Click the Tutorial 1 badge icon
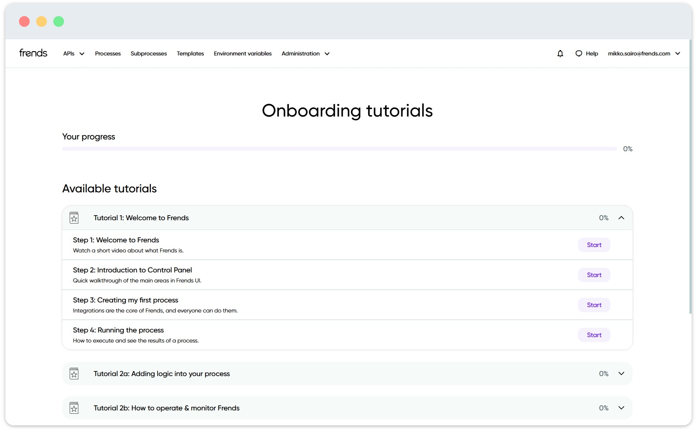Viewport: 697px width, 429px height. [x=74, y=217]
